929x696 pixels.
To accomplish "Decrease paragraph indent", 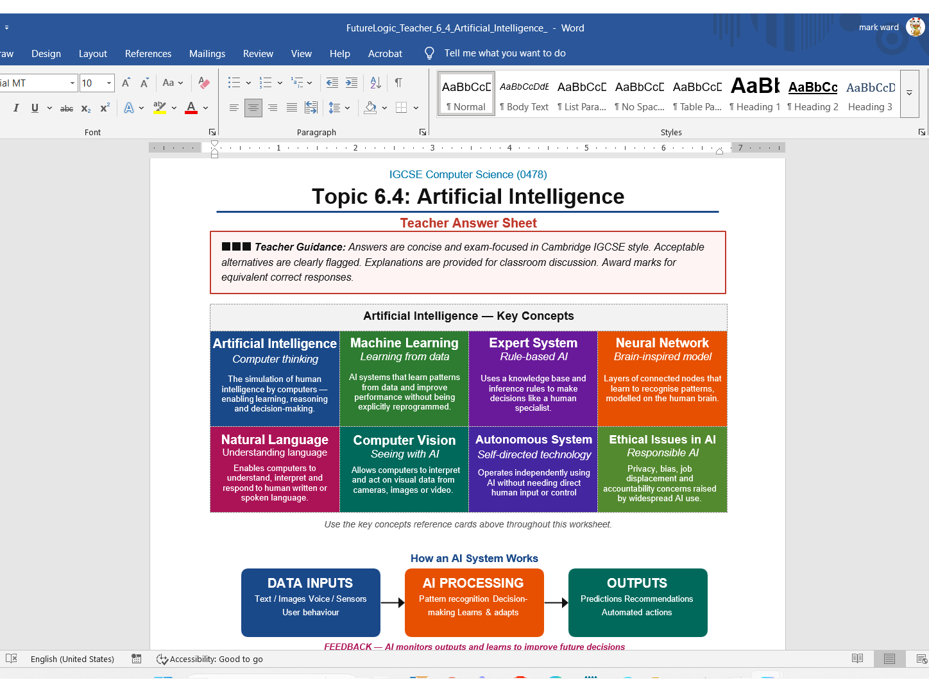I will (332, 83).
